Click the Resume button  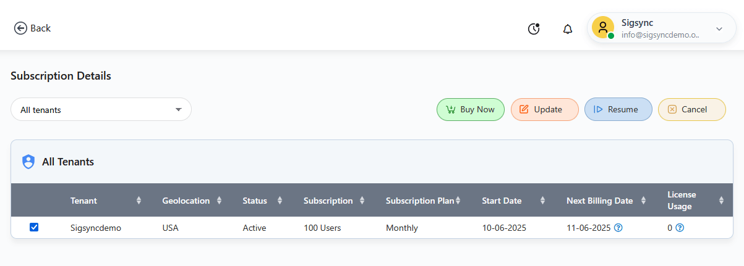tap(618, 109)
